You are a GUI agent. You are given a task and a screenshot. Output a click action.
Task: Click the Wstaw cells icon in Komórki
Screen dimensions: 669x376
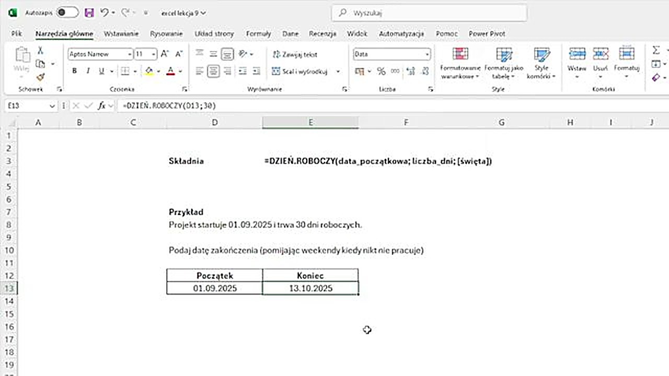tap(577, 53)
